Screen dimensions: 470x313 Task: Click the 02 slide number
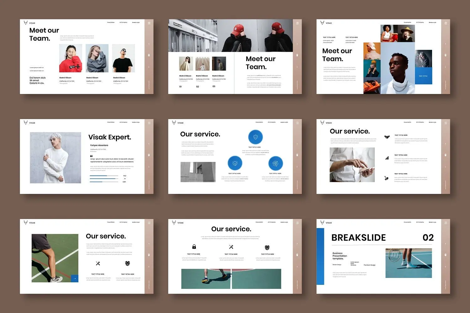click(x=428, y=238)
